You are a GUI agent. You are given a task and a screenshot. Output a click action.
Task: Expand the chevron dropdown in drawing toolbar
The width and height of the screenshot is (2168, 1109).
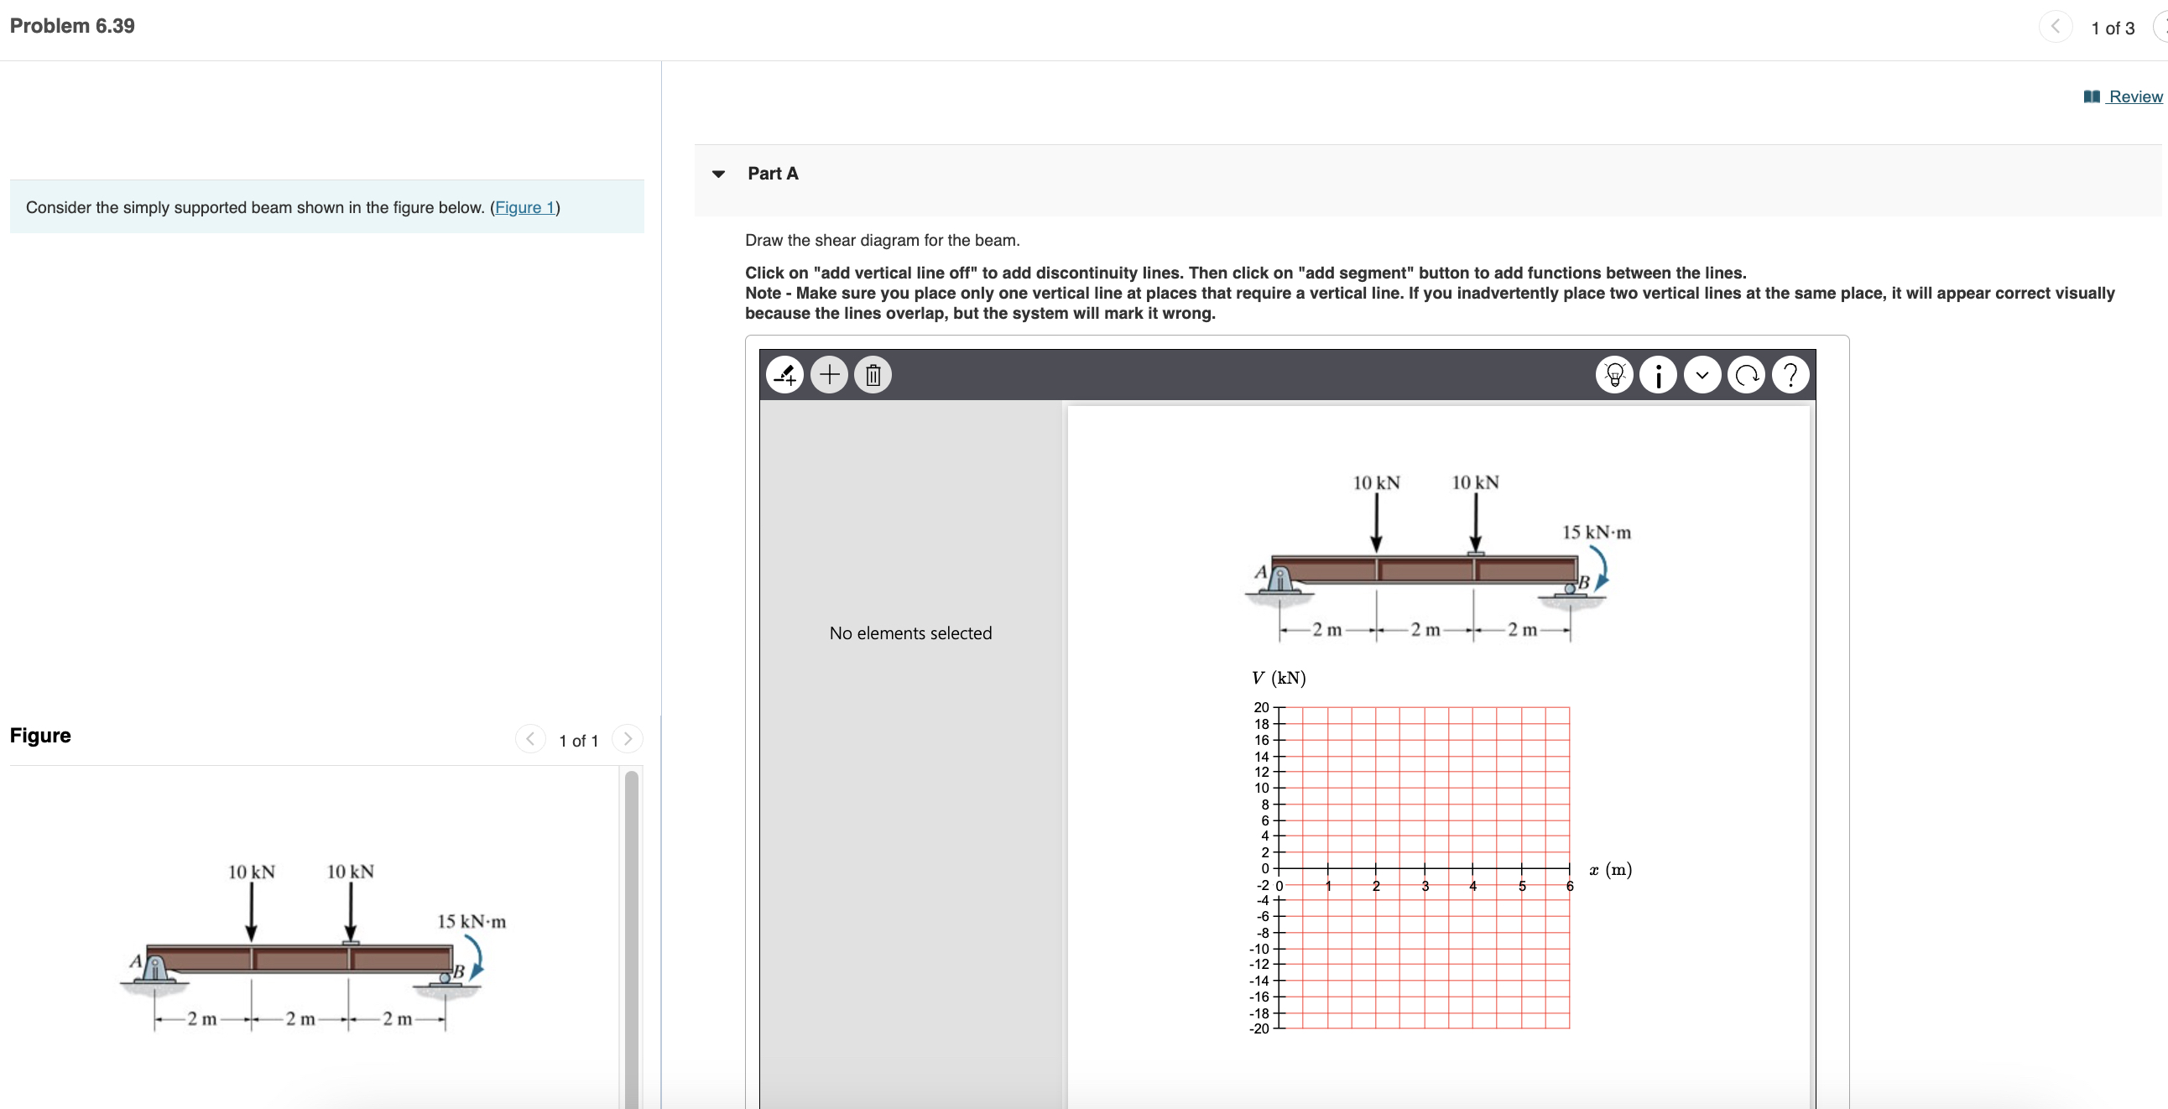point(1702,374)
